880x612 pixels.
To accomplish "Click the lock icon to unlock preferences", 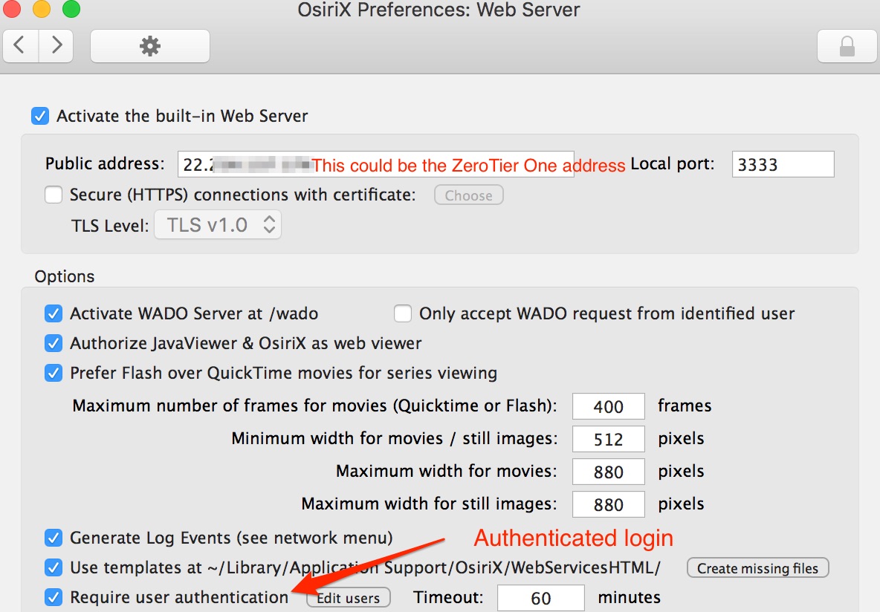I will tap(847, 45).
